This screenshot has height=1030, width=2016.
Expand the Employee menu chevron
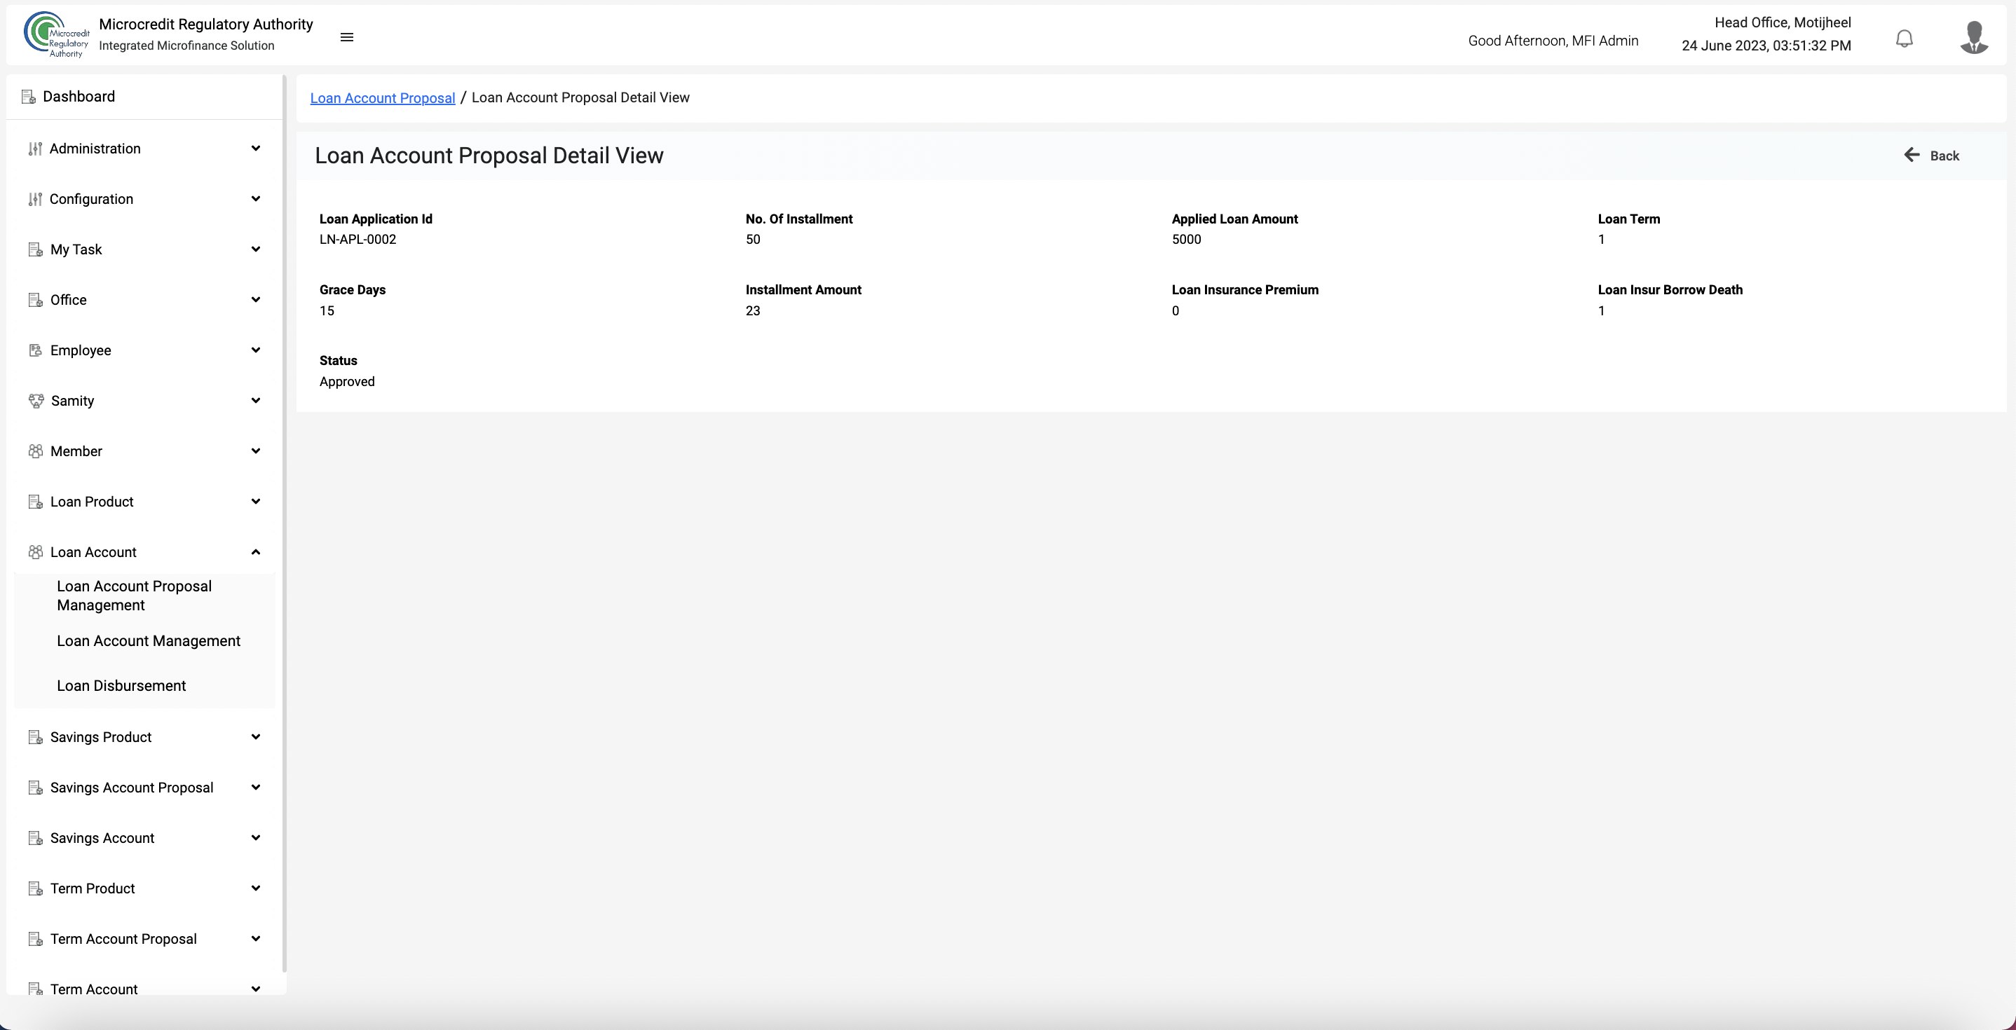point(256,350)
